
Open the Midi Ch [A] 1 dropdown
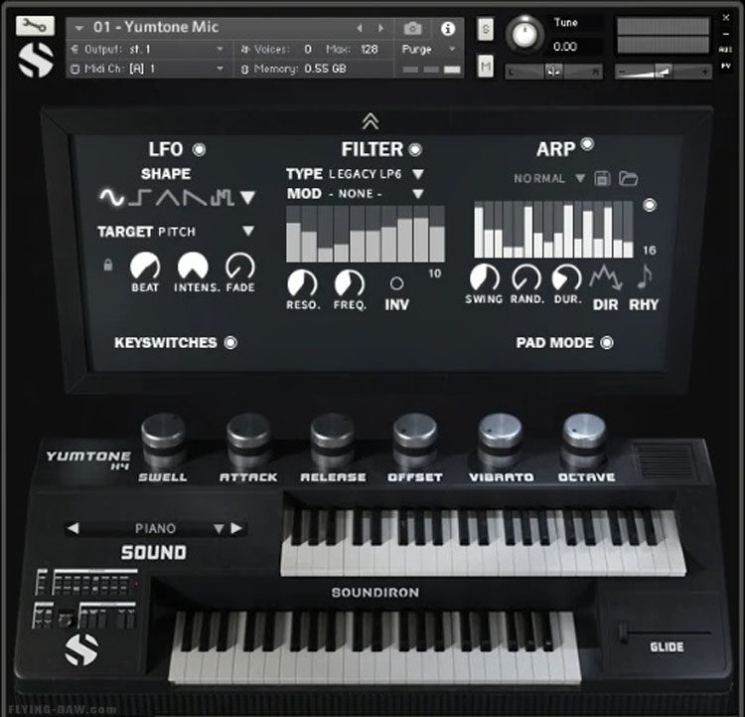(220, 69)
